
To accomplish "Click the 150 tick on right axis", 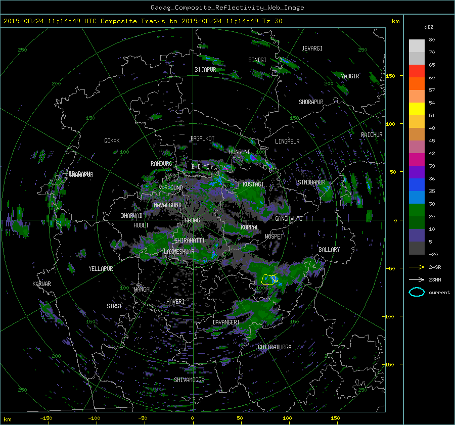I will pos(390,76).
